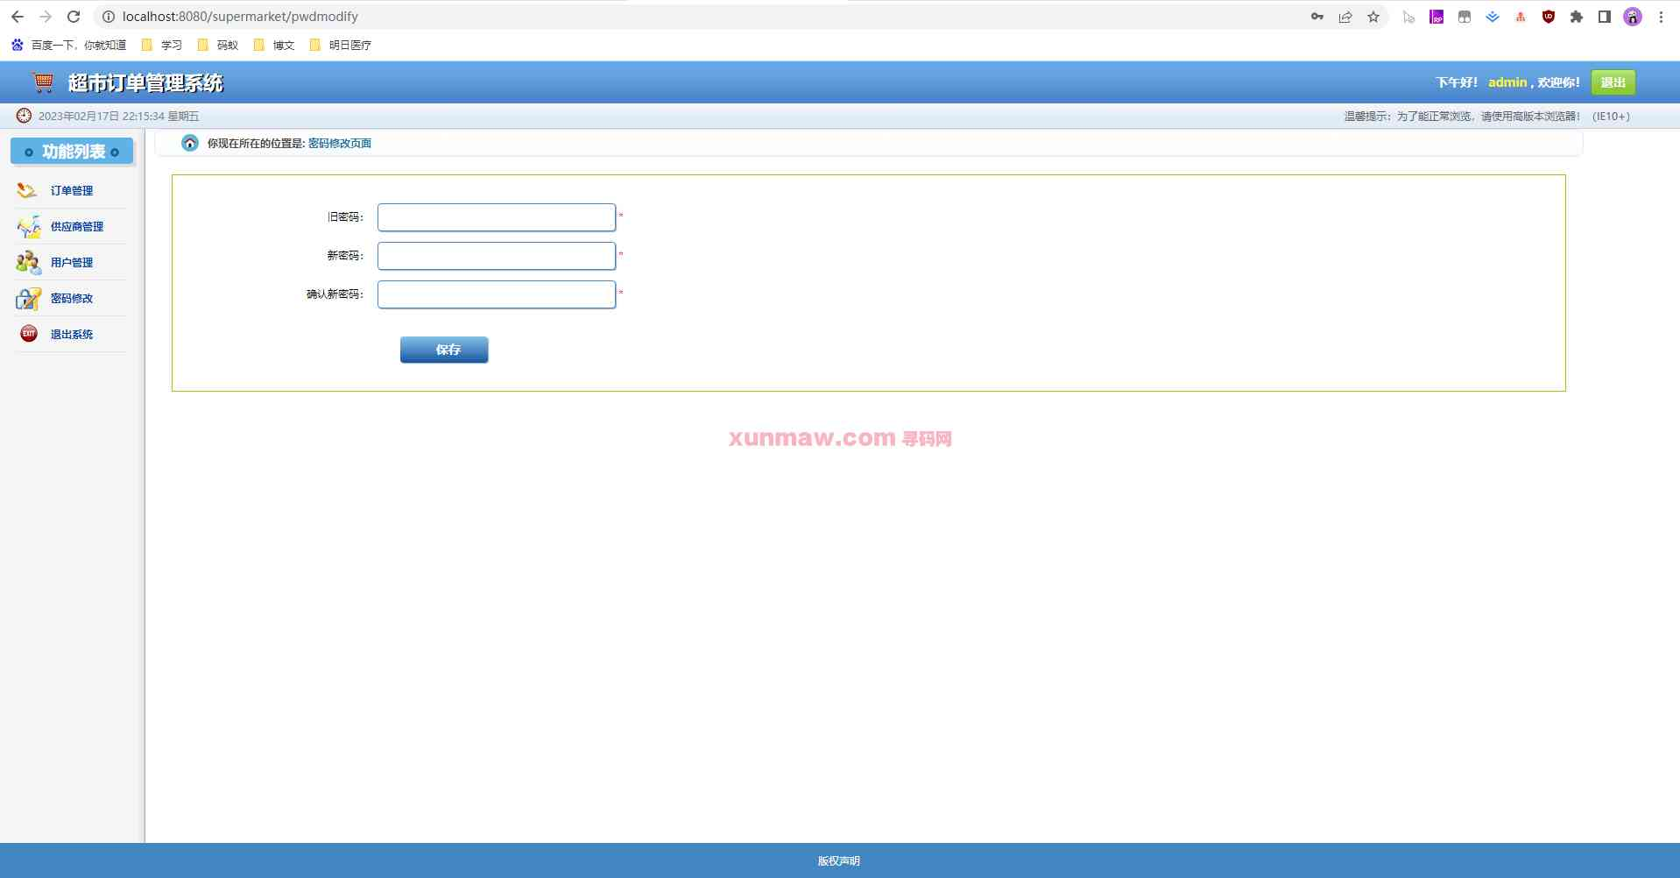1680x878 pixels.
Task: Click the clock icon beside date
Action: coord(24,116)
